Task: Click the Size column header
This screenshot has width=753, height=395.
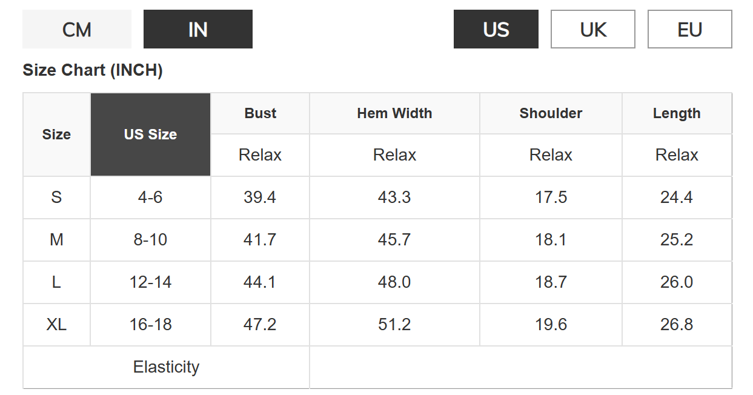Action: click(56, 134)
